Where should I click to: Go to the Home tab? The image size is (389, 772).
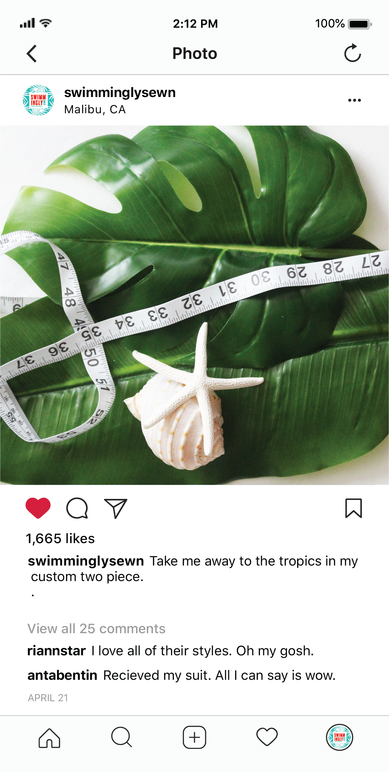point(49,738)
